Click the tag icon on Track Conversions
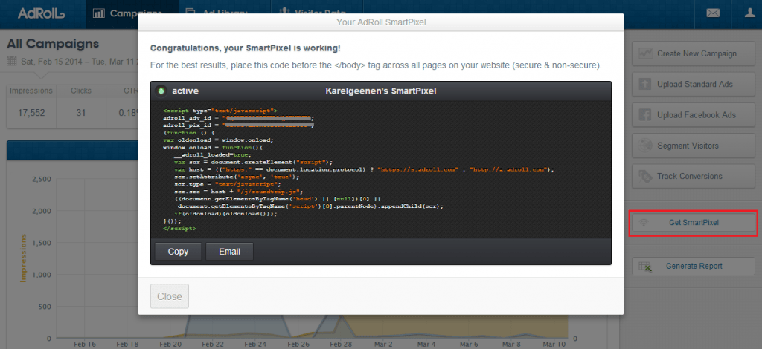The width and height of the screenshot is (762, 349). 645,176
